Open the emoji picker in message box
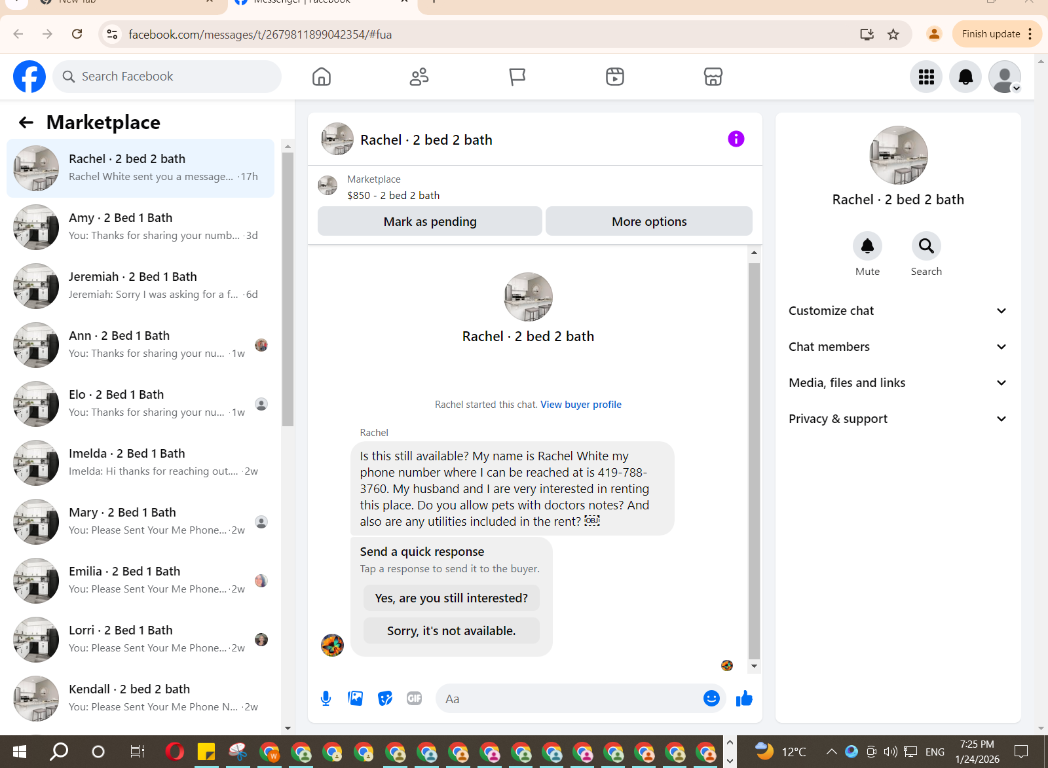Viewport: 1048px width, 768px height. pyautogui.click(x=711, y=699)
